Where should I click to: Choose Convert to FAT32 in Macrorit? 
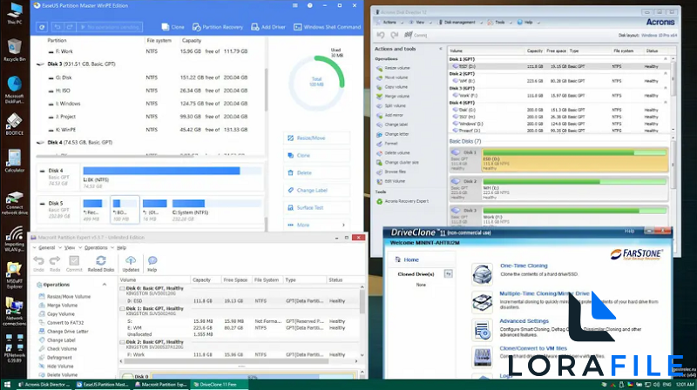(61, 323)
